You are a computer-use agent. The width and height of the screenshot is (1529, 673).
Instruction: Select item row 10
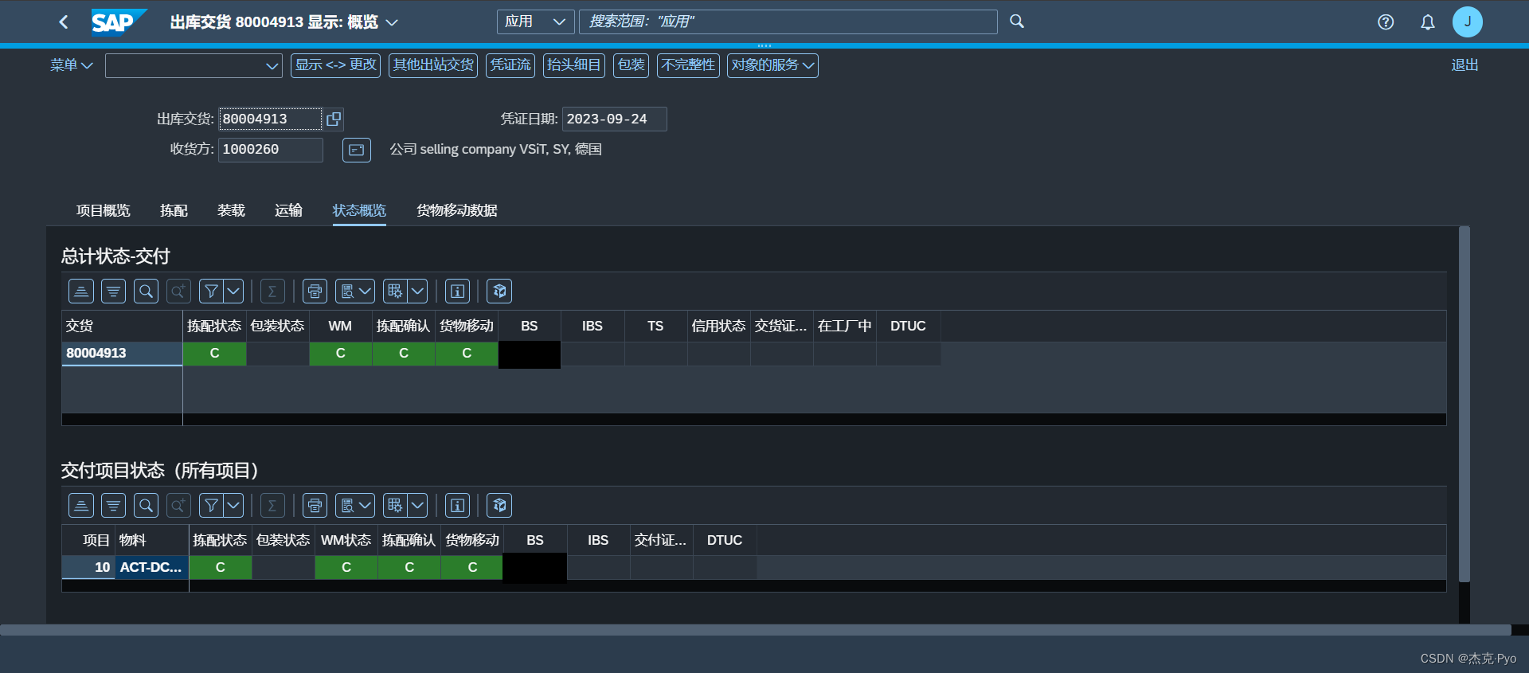(89, 567)
